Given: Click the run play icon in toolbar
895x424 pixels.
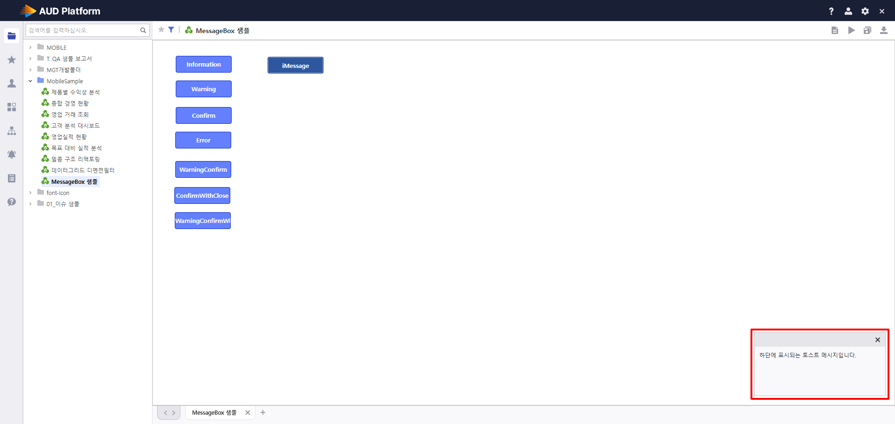Looking at the screenshot, I should click(x=851, y=30).
